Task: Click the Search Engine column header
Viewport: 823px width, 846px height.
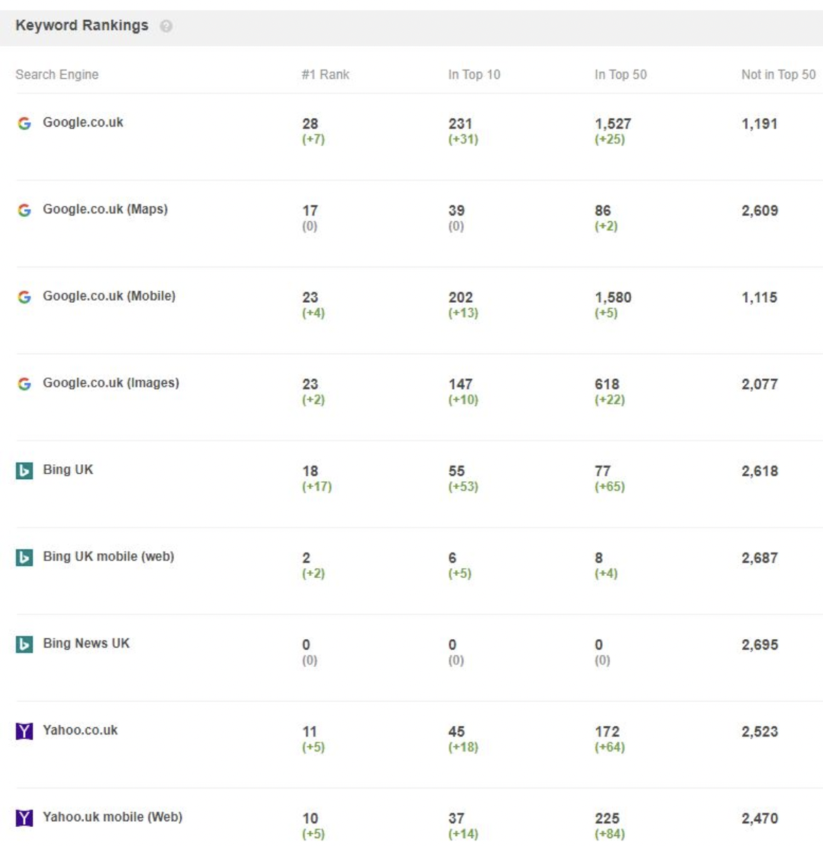Action: (57, 75)
